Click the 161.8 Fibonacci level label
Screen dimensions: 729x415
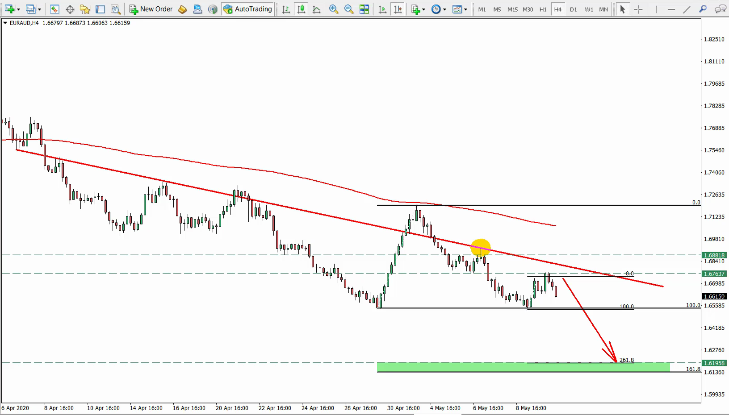[x=693, y=369]
